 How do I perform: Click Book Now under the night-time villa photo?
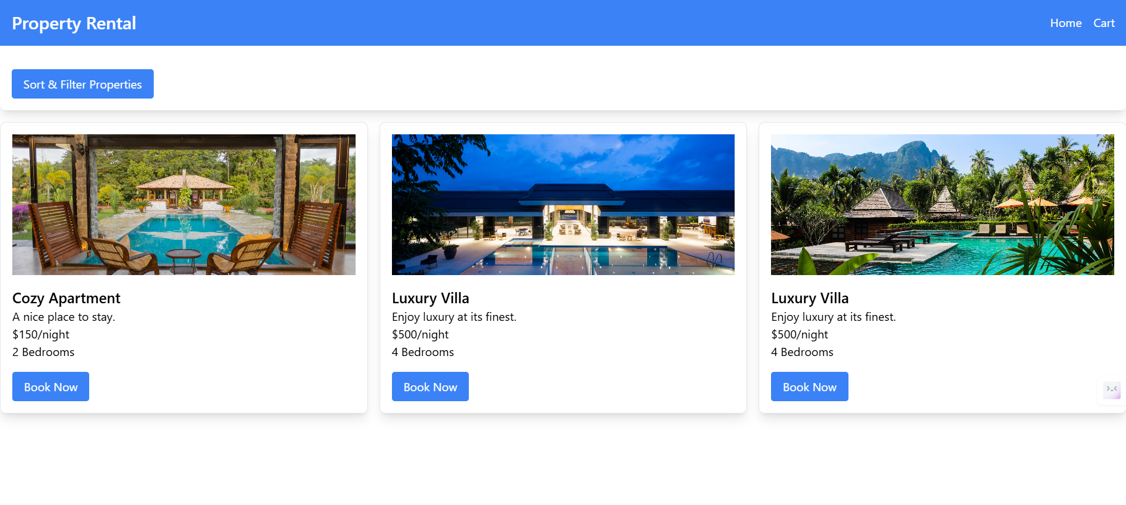(x=430, y=387)
